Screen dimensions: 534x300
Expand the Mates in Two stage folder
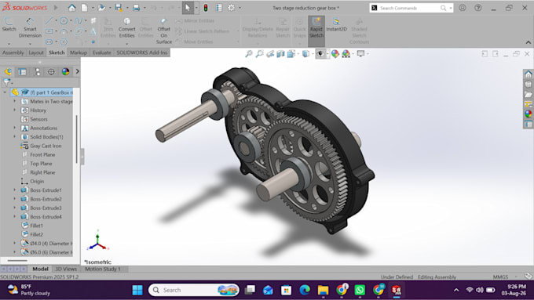click(x=15, y=101)
